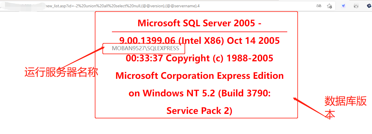Click the horizontal red line under the heading
Viewport: 372px width, 134px height.
[200, 32]
